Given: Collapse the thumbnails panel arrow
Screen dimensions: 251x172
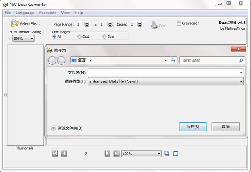Looking at the screenshot, I should pos(5,95).
